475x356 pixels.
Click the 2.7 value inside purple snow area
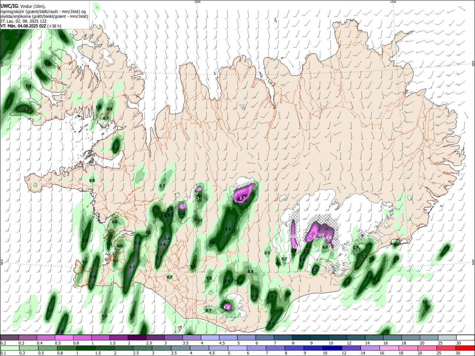pos(243,198)
